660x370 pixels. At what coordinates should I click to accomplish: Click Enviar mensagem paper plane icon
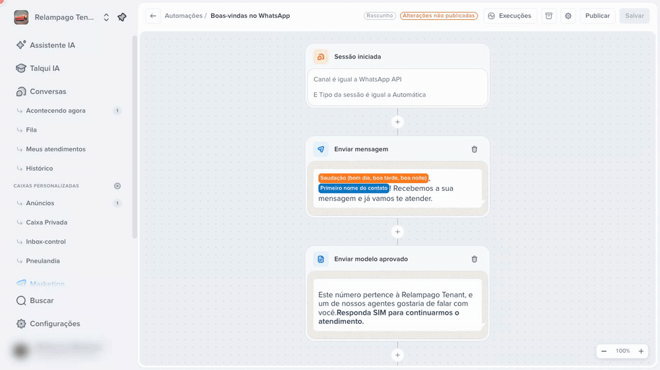pos(321,149)
